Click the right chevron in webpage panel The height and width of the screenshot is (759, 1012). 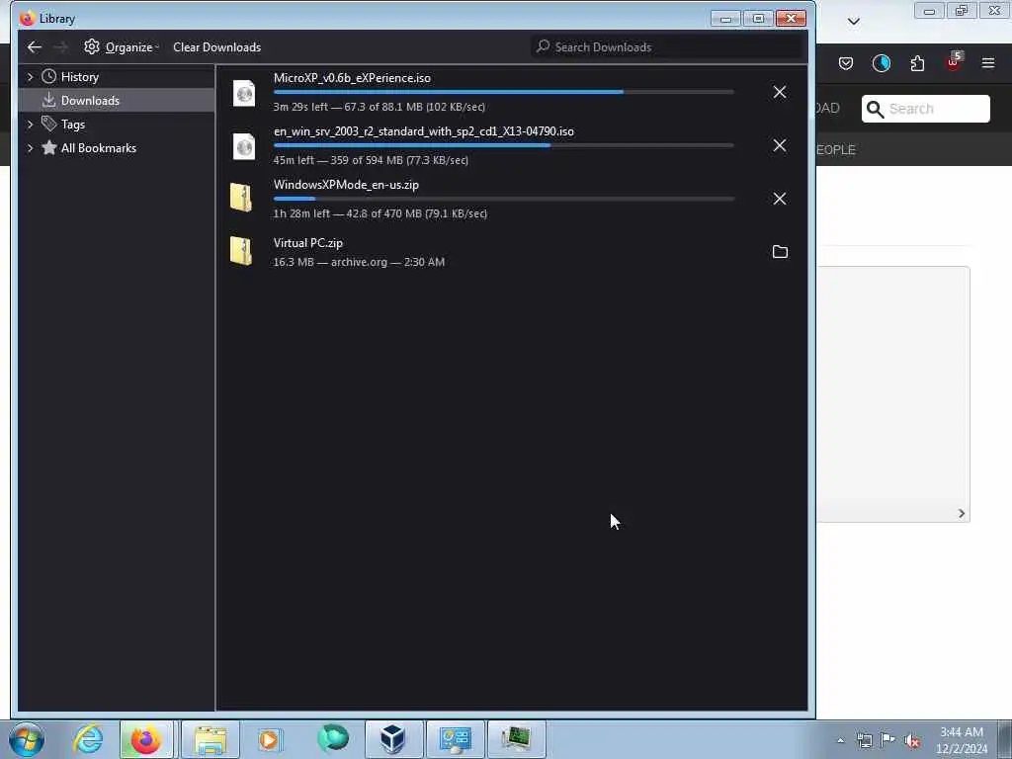961,513
